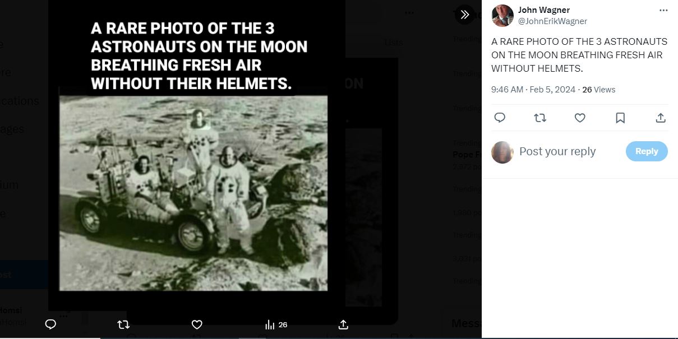Screen dimensions: 678x339
Task: Click the reply bubble icon below the photo
Action: coord(50,324)
